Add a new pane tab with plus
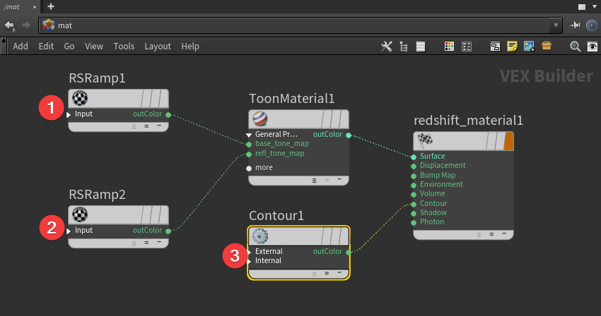The width and height of the screenshot is (601, 316). (51, 6)
